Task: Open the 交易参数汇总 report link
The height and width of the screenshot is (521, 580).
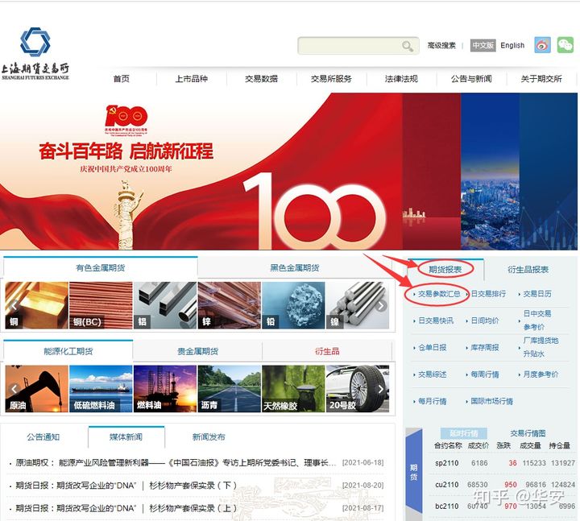Action: [439, 294]
